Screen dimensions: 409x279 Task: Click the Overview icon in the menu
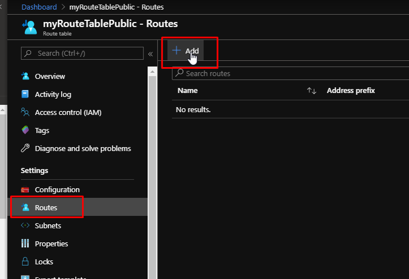pyautogui.click(x=25, y=76)
